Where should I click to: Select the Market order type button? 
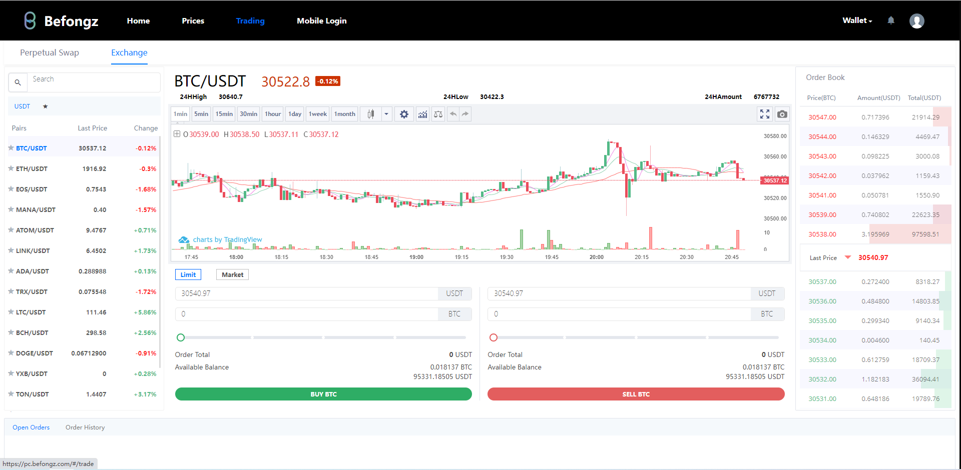232,275
